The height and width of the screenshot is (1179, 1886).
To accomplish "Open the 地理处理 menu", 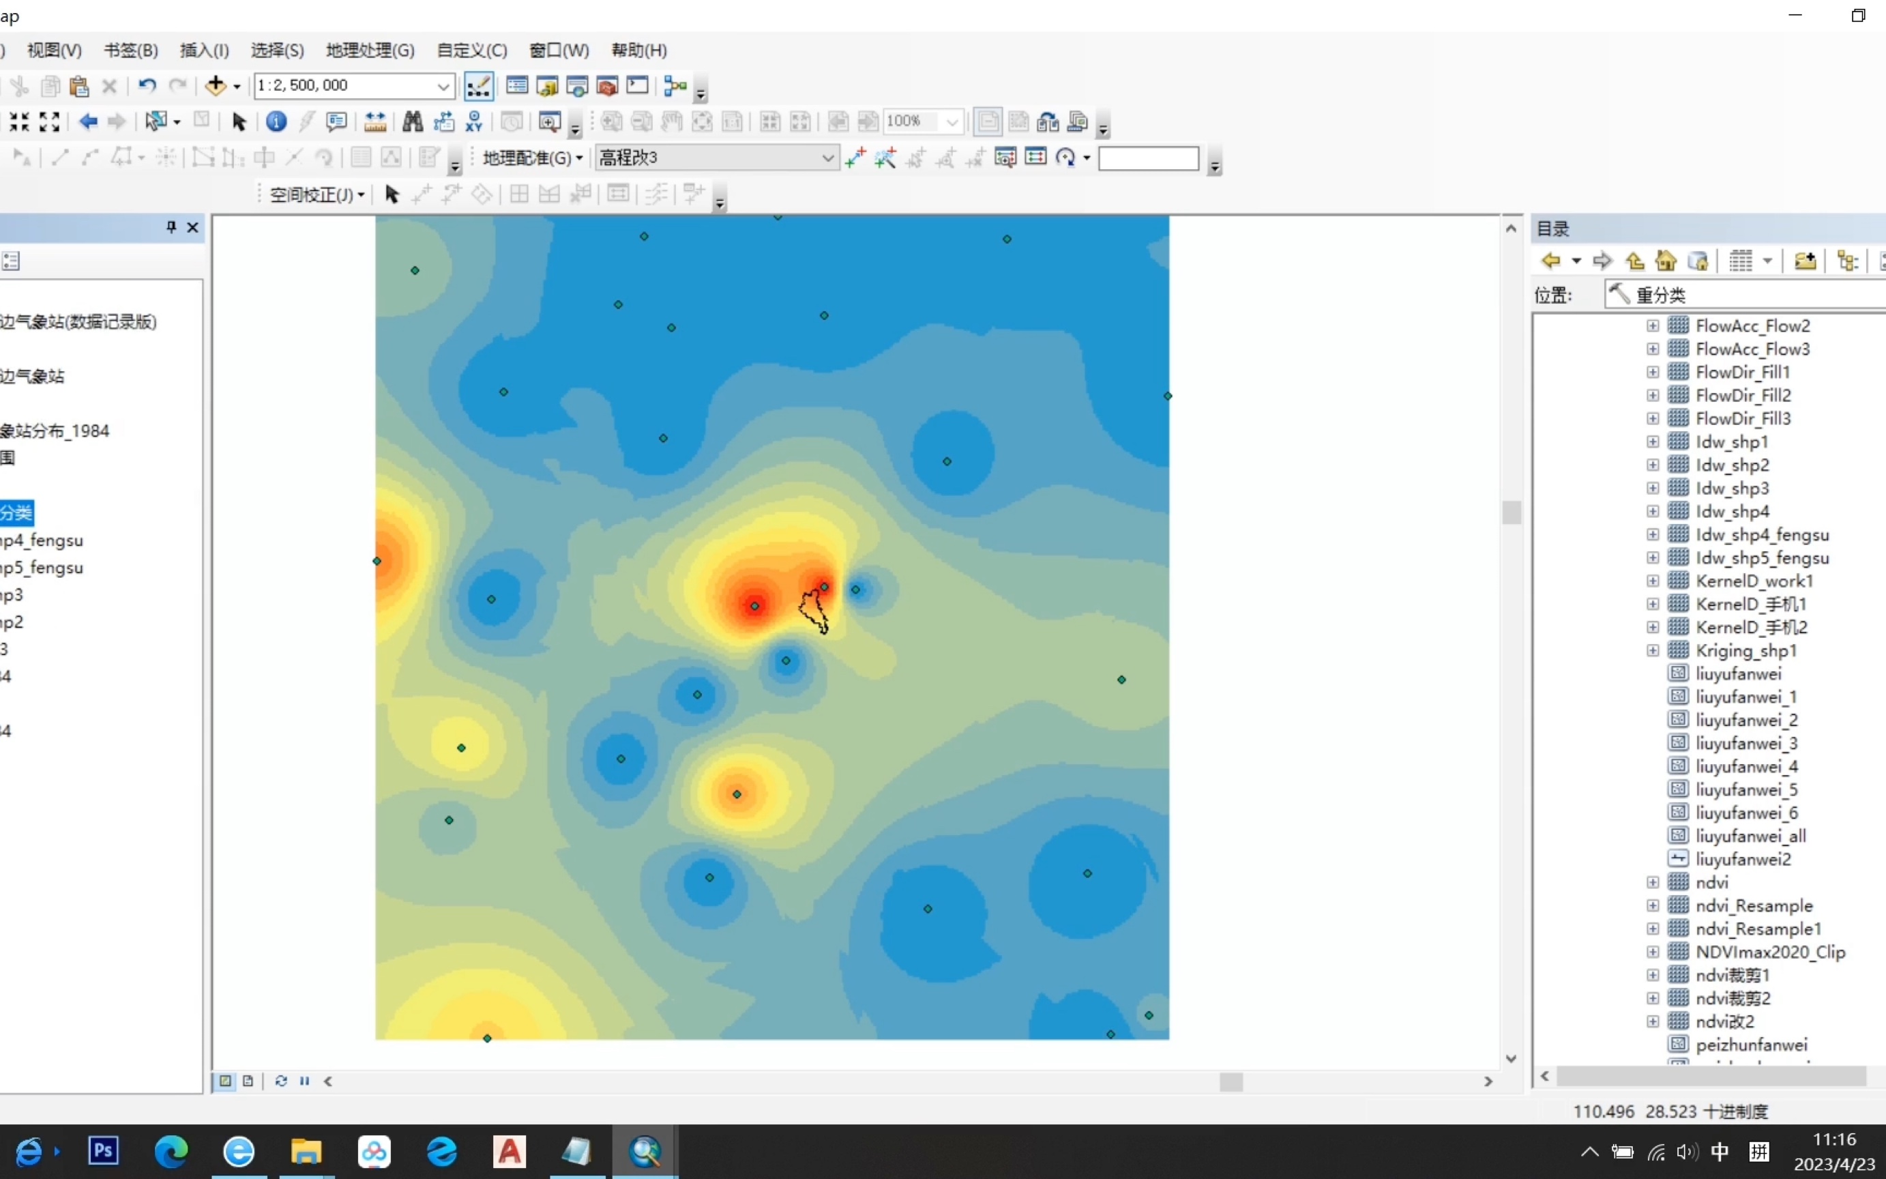I will (368, 50).
